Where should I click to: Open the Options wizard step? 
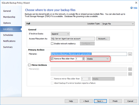coord(7,23)
